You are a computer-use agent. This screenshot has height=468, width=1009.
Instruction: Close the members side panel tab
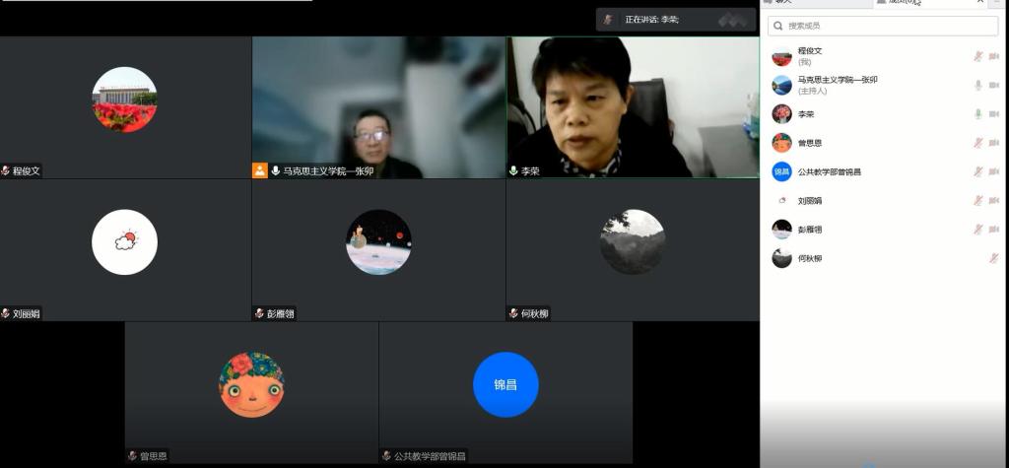pyautogui.click(x=980, y=3)
